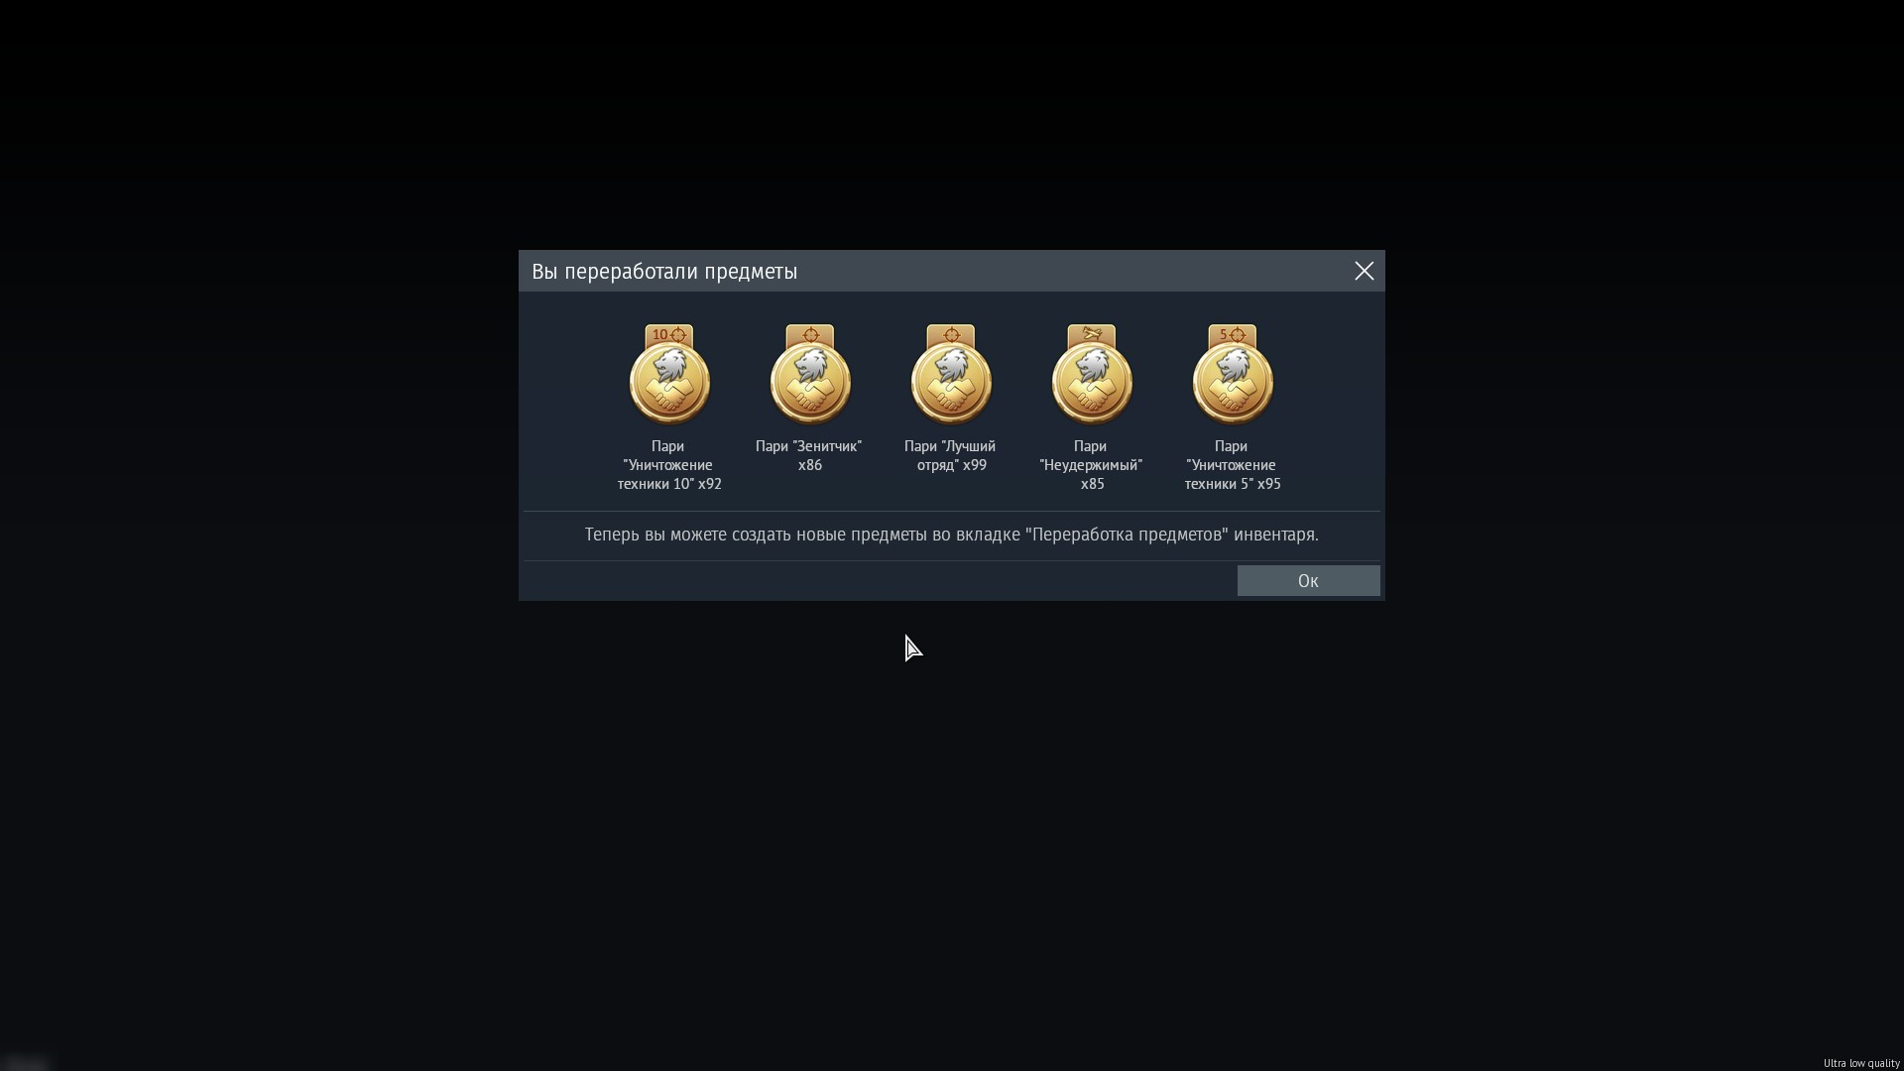
Task: Click the dialog title "Вы переработали предметы"
Action: point(664,272)
